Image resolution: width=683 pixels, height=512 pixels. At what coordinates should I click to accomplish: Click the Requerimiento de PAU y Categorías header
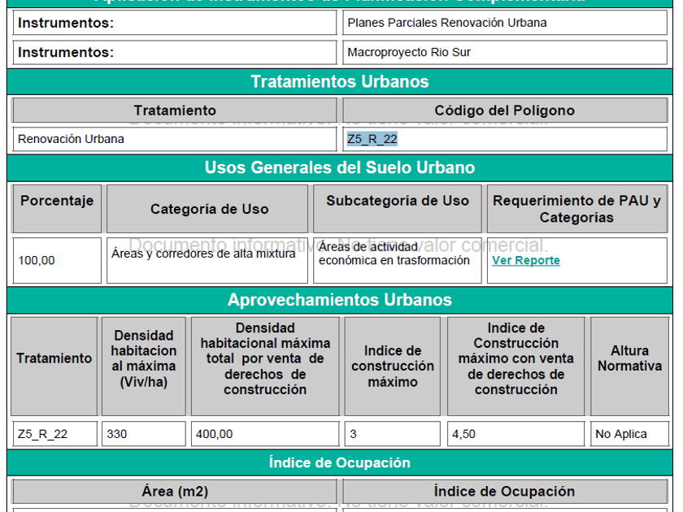pyautogui.click(x=577, y=209)
